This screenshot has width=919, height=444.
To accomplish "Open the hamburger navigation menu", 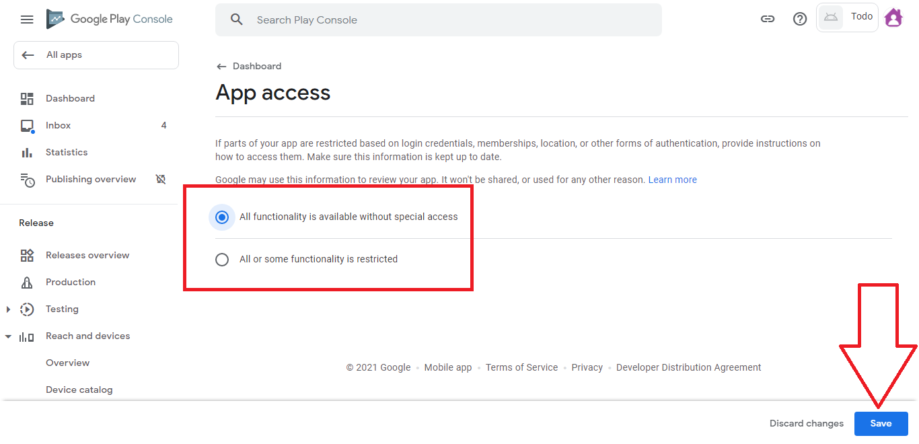I will [27, 20].
